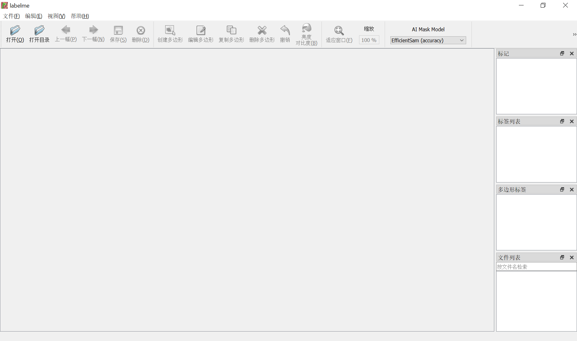Float the 标记 flags panel
This screenshot has width=577, height=341.
click(x=562, y=53)
